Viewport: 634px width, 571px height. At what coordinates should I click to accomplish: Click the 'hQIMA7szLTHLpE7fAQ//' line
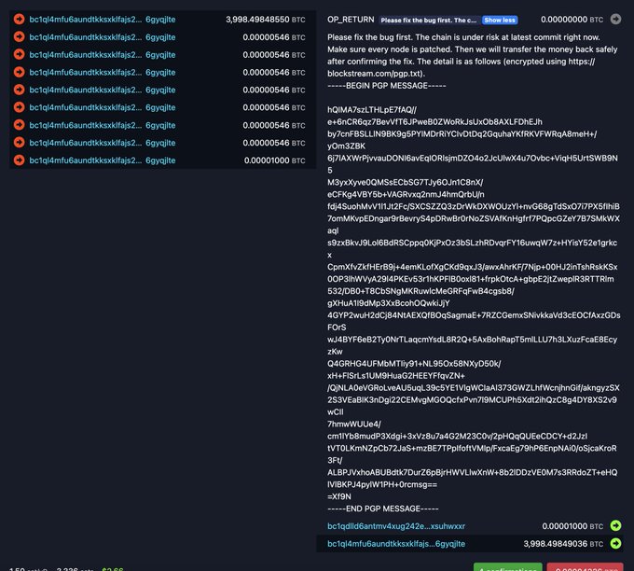tap(372, 110)
